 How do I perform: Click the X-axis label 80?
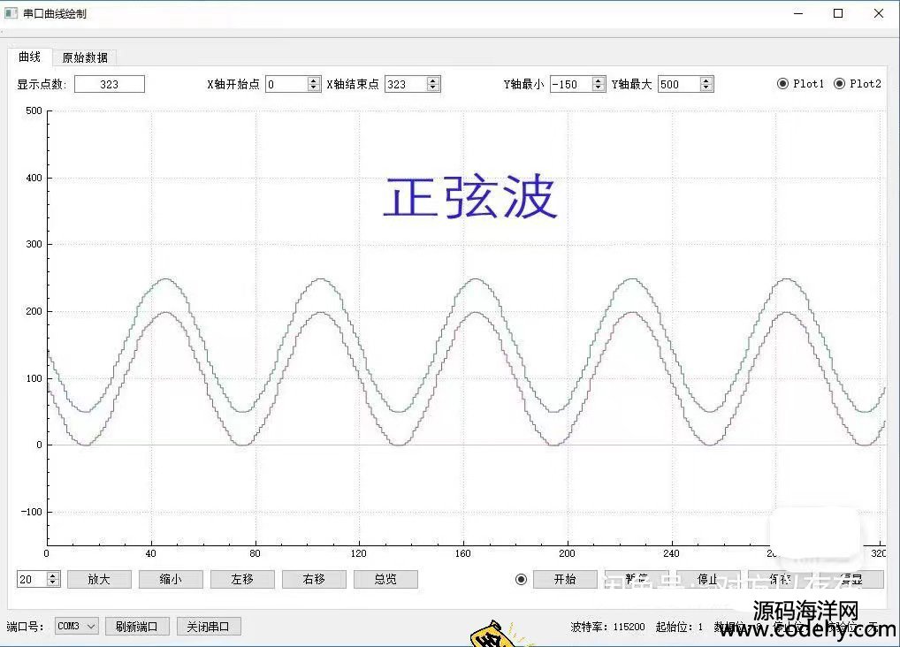(x=255, y=553)
